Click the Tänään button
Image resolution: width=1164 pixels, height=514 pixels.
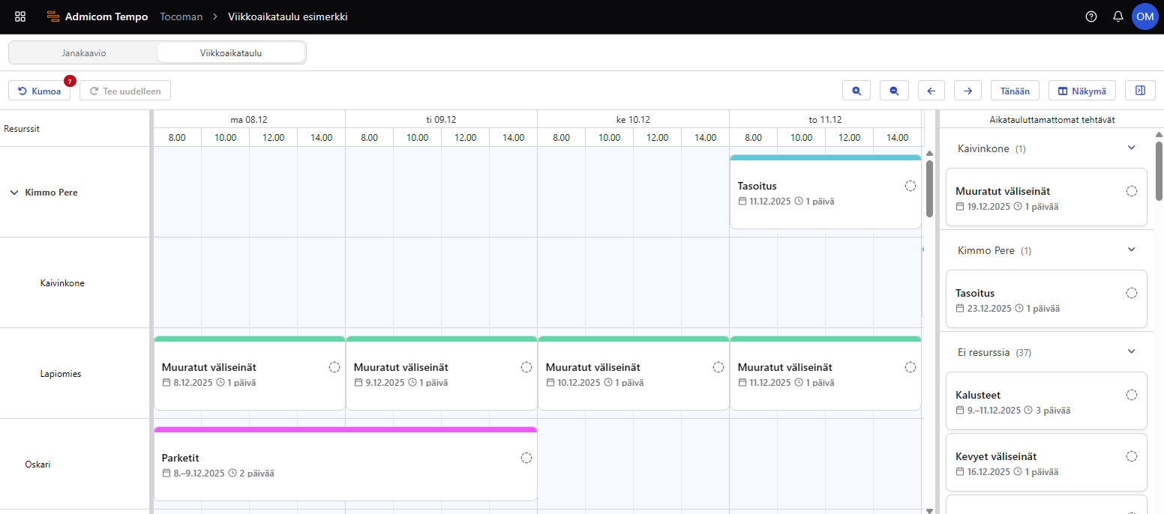pos(1015,91)
